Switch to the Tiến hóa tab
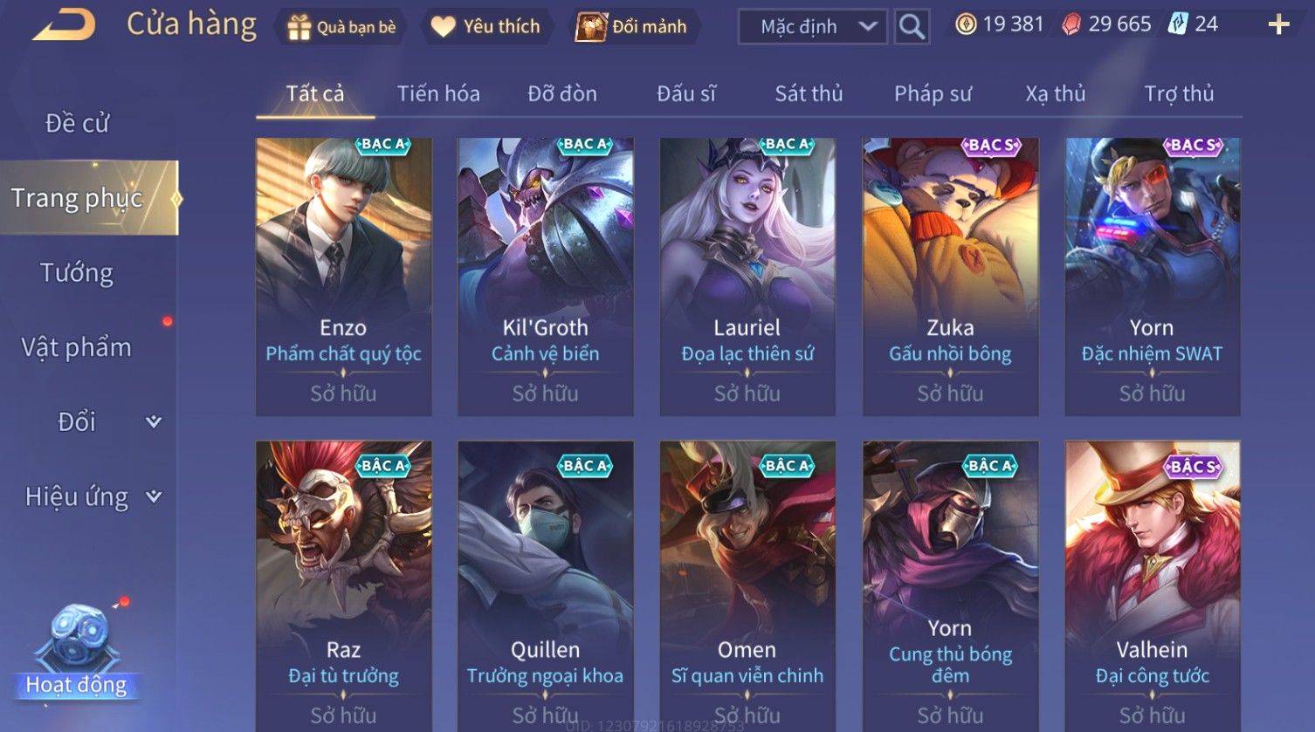The height and width of the screenshot is (732, 1315). coord(438,93)
